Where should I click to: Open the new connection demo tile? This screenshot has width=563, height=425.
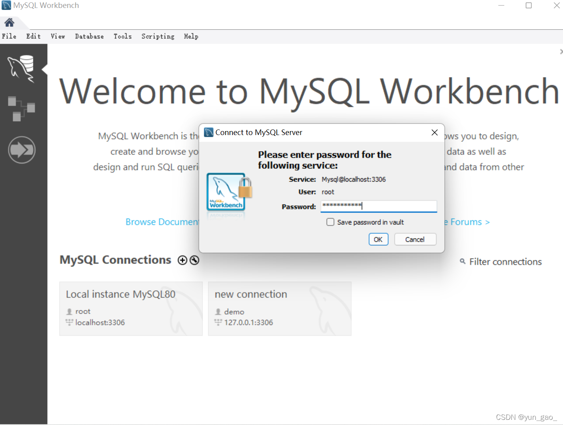[x=280, y=309]
